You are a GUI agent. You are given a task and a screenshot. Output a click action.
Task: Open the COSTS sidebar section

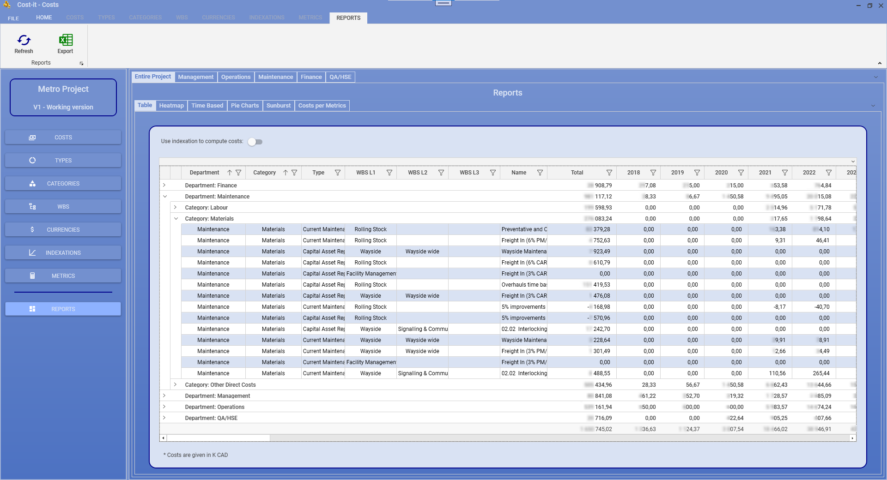pyautogui.click(x=63, y=138)
